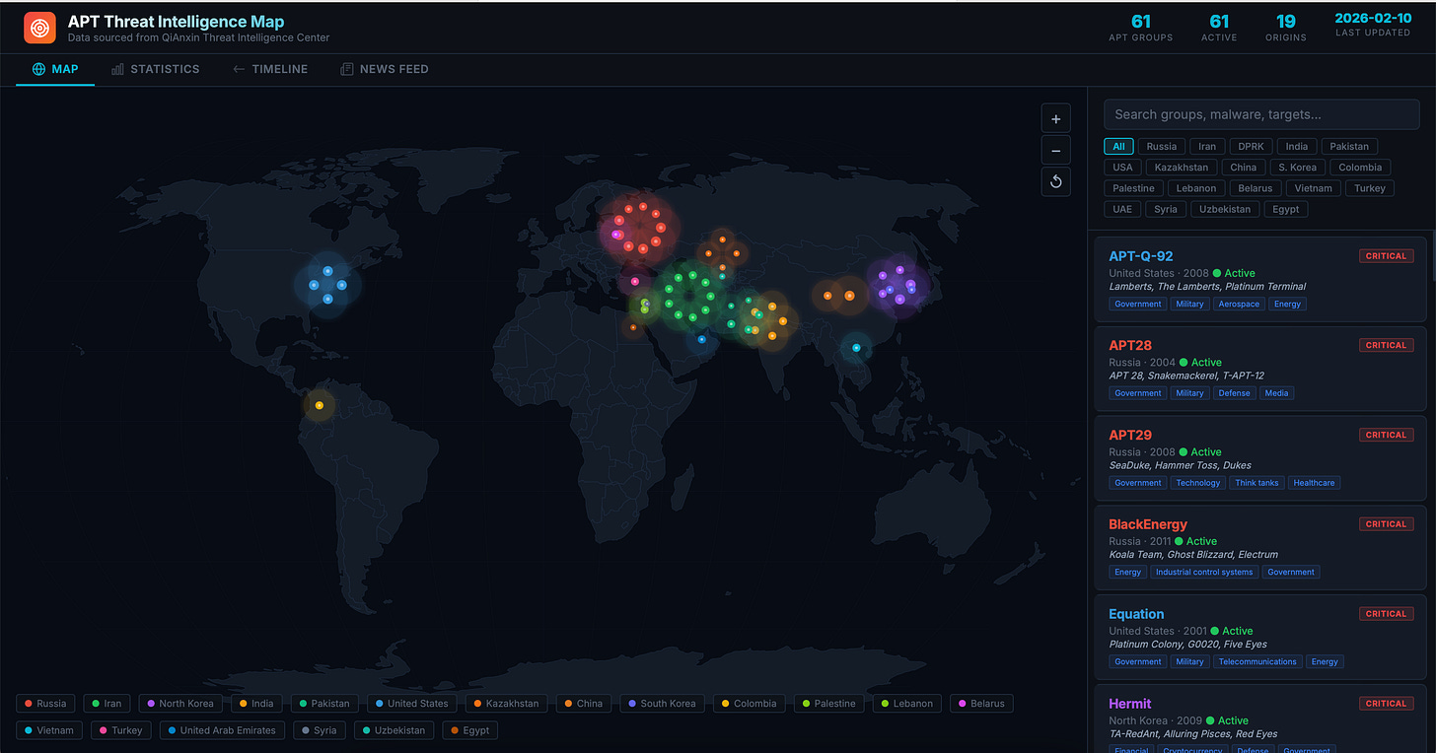The image size is (1436, 753).
Task: Click the orange target logo icon
Action: 39,28
